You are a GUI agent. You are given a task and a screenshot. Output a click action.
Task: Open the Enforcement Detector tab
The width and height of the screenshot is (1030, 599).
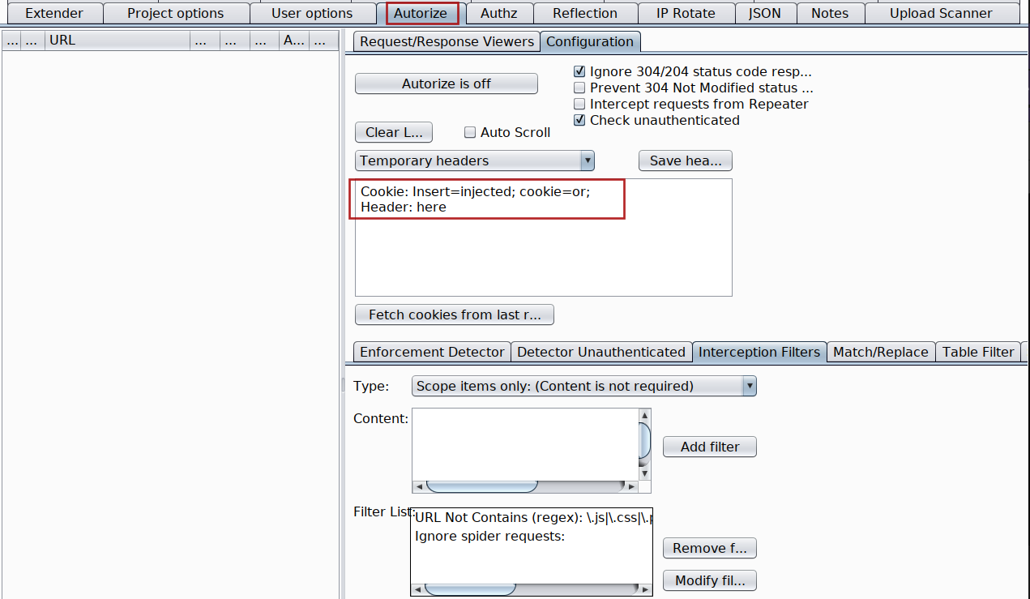[432, 352]
